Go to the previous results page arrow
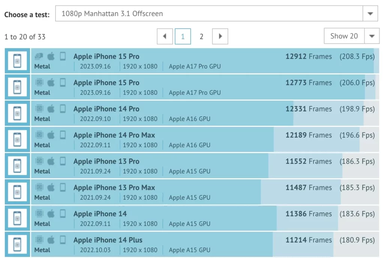 [165, 36]
